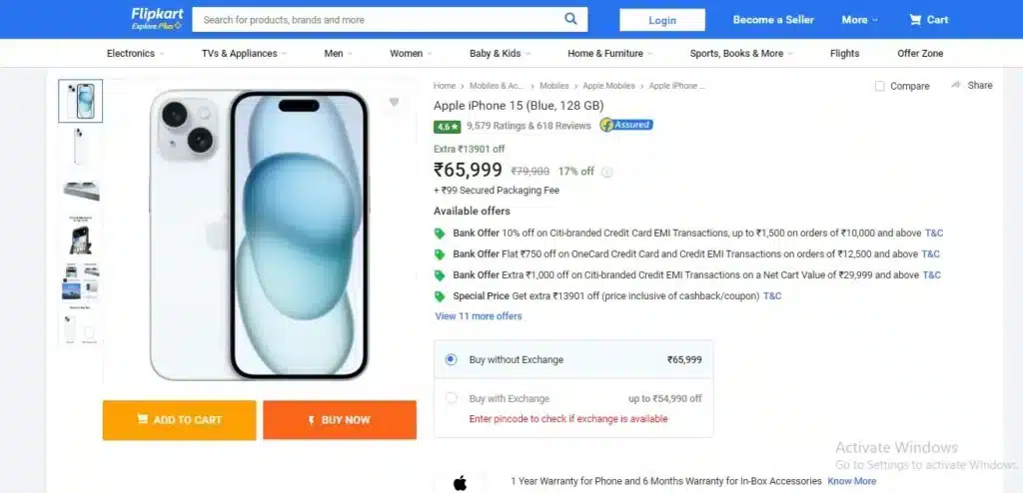Expand the Electronics category dropdown
The height and width of the screenshot is (493, 1023).
136,54
